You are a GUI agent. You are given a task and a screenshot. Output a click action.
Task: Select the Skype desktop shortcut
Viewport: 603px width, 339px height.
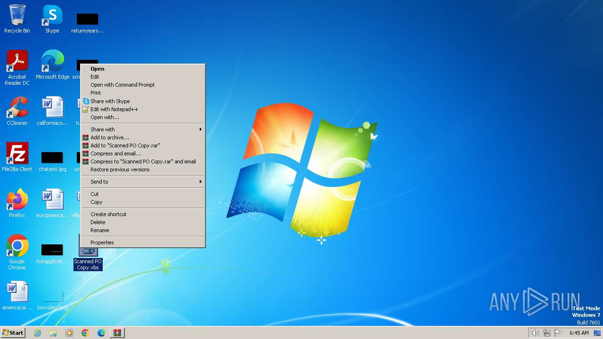(x=52, y=19)
